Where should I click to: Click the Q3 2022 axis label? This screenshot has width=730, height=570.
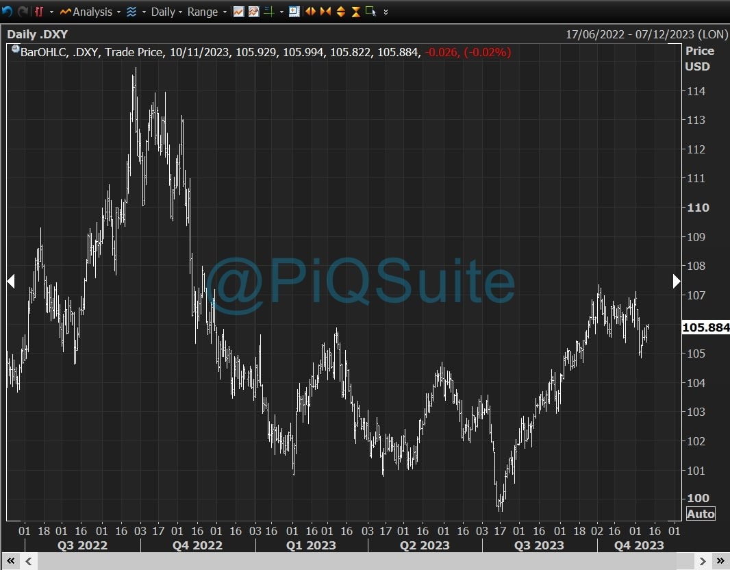82,545
